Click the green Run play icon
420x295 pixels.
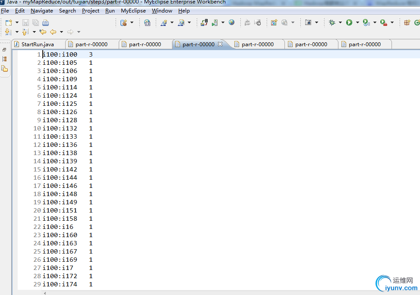click(349, 22)
